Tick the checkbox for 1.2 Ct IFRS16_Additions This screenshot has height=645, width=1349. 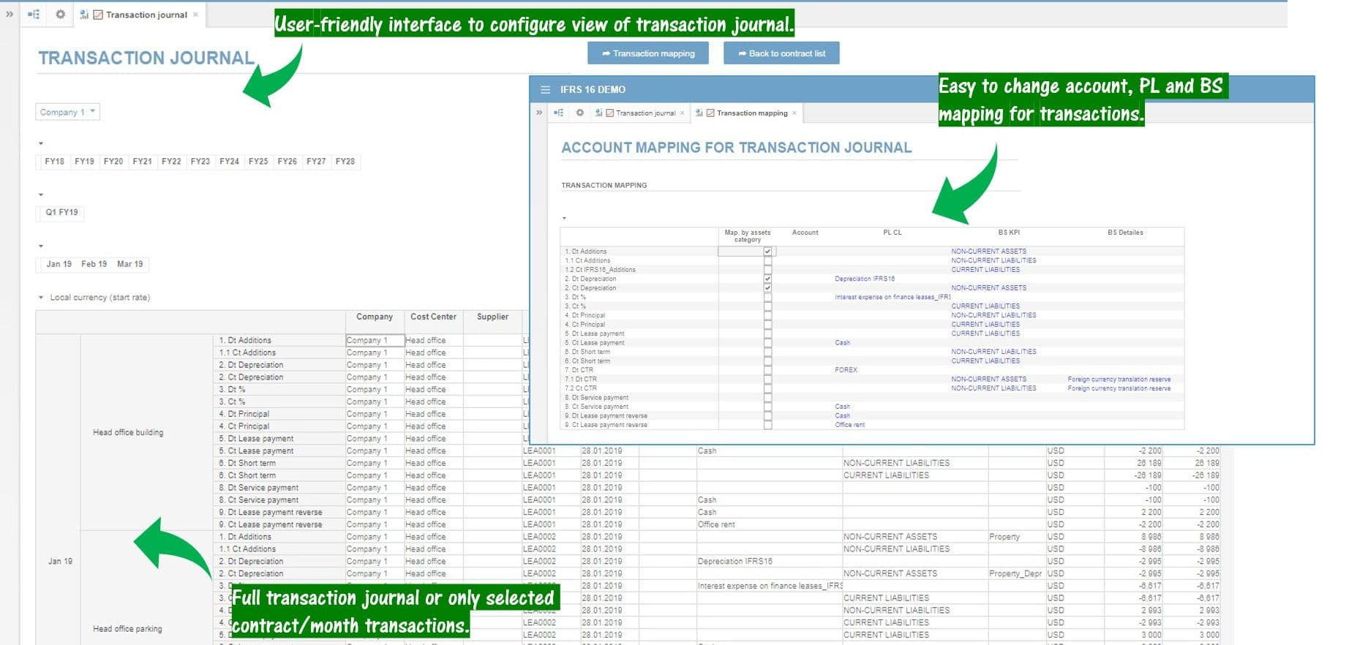pos(767,270)
